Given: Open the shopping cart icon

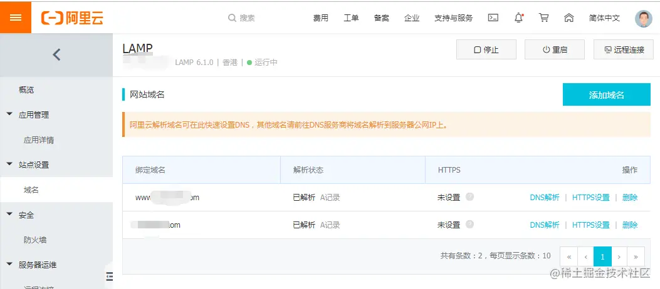Looking at the screenshot, I should (x=544, y=18).
